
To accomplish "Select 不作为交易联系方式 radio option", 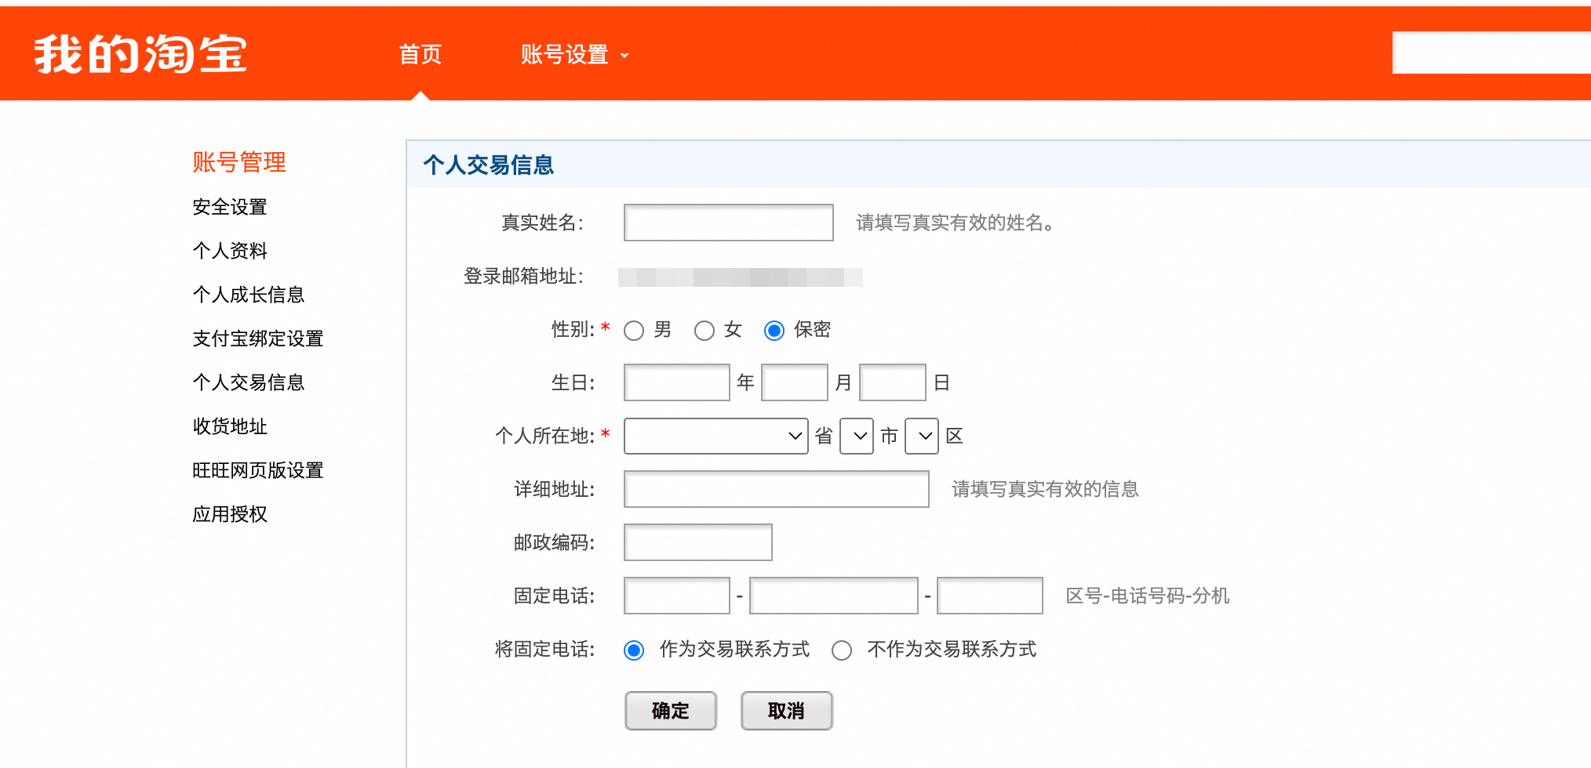I will point(842,650).
